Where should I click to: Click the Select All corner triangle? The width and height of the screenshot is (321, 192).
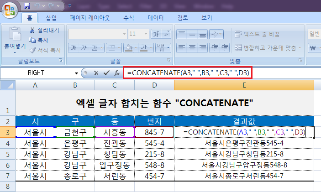coord(8,85)
